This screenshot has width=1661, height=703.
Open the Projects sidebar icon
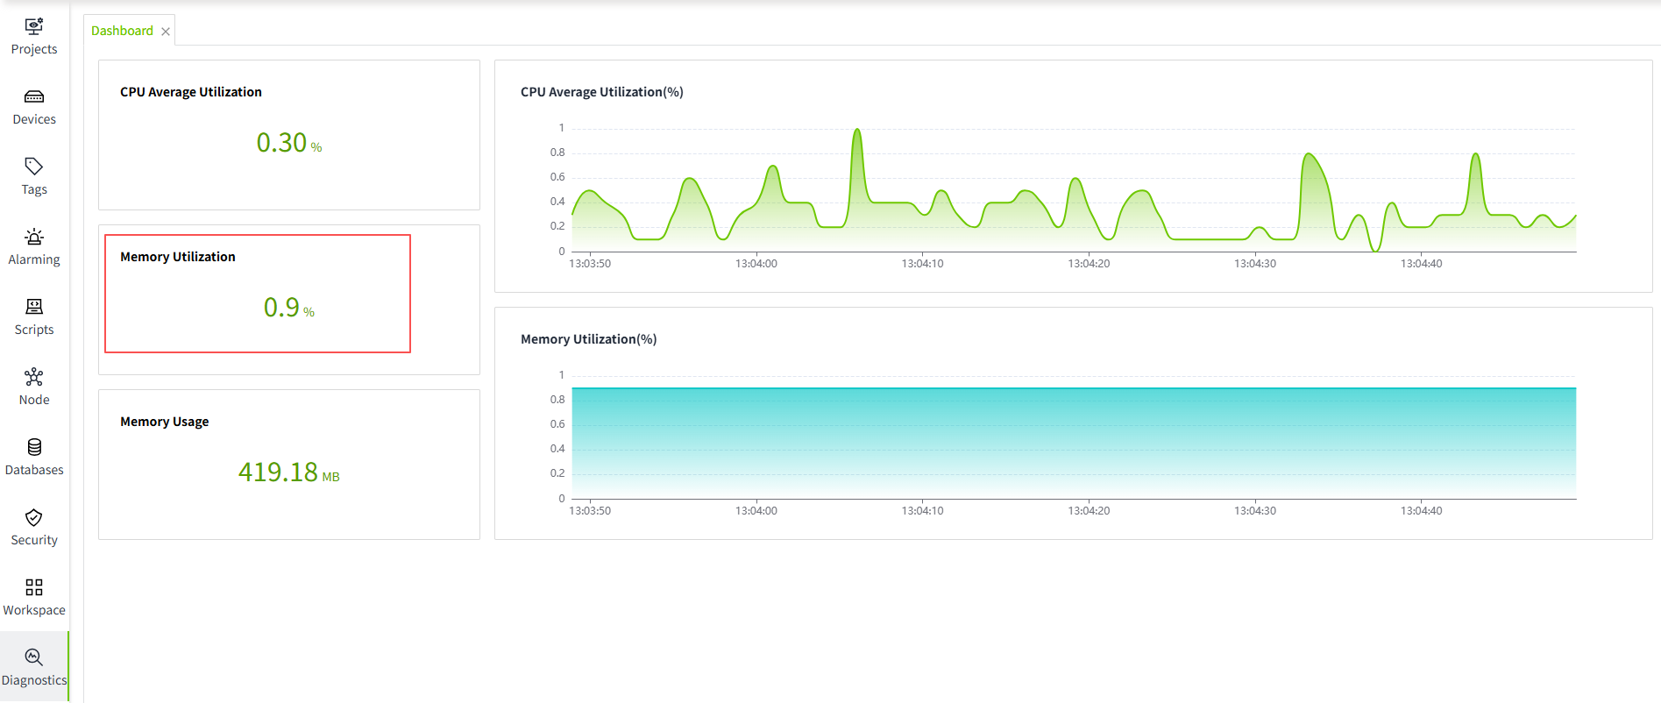34,27
